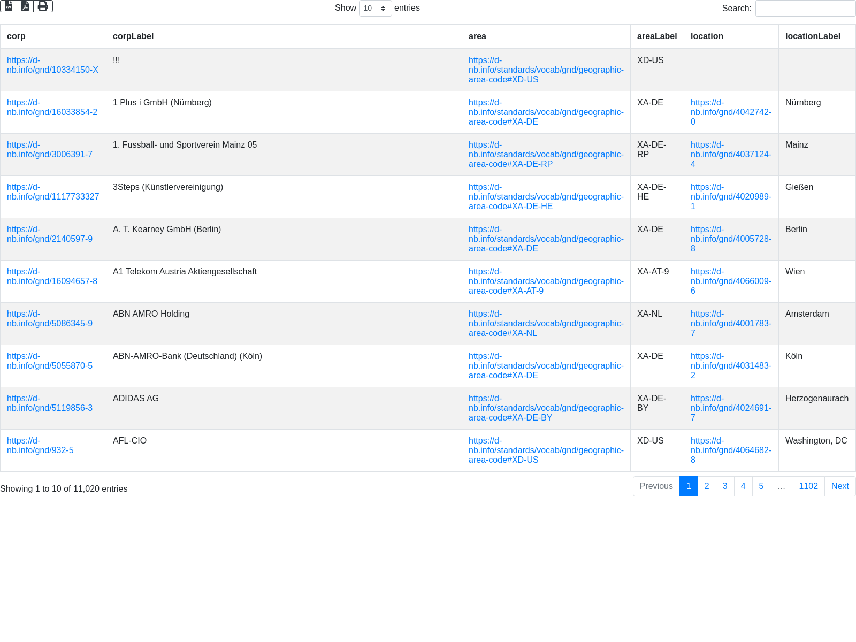856x642 pixels.
Task: Sort table by corpLabel column header
Action: click(133, 36)
